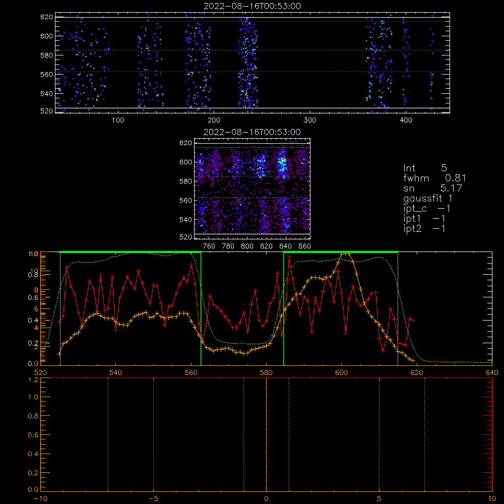Select the 'ipt2 -1' parameter line
Screen dimensions: 504x504
click(424, 228)
